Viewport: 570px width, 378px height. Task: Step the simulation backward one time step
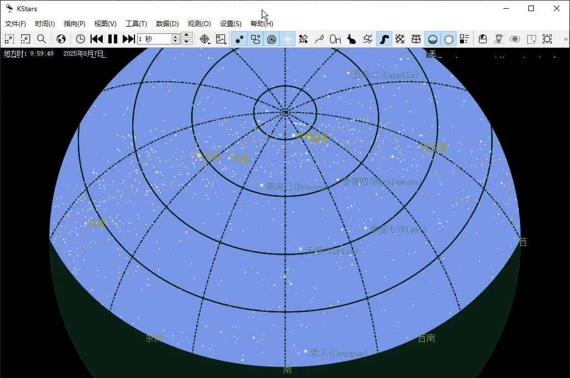point(97,39)
